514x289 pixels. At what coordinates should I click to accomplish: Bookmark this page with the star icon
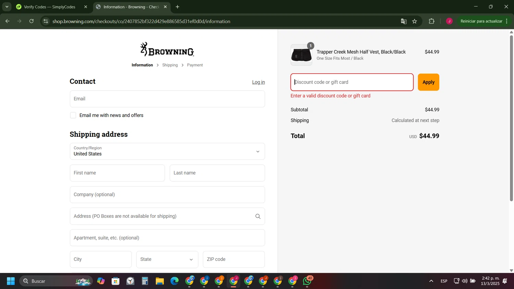pos(415,21)
